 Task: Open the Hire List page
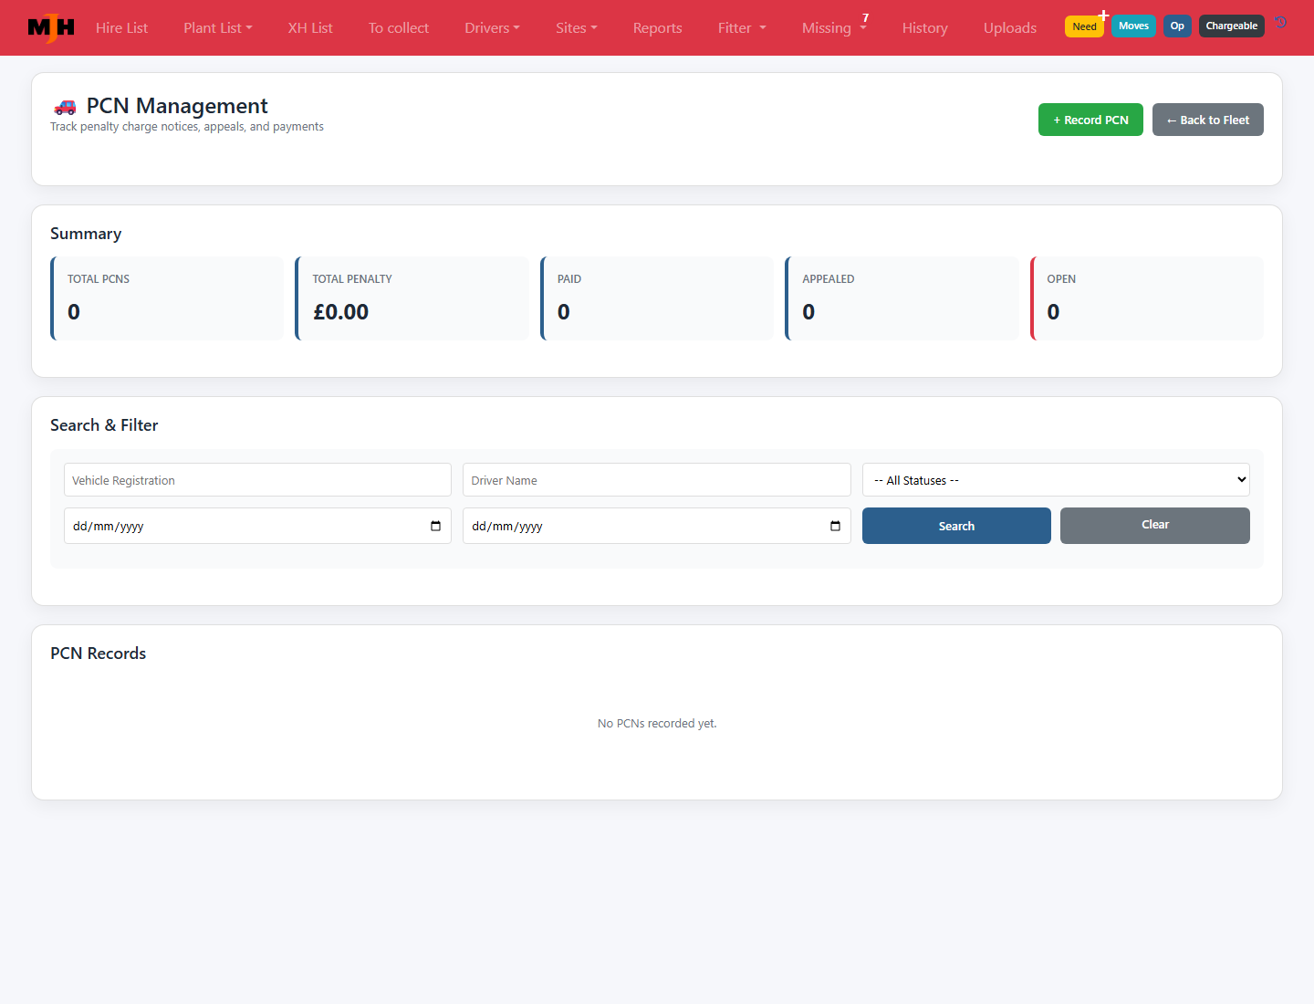[x=121, y=28]
